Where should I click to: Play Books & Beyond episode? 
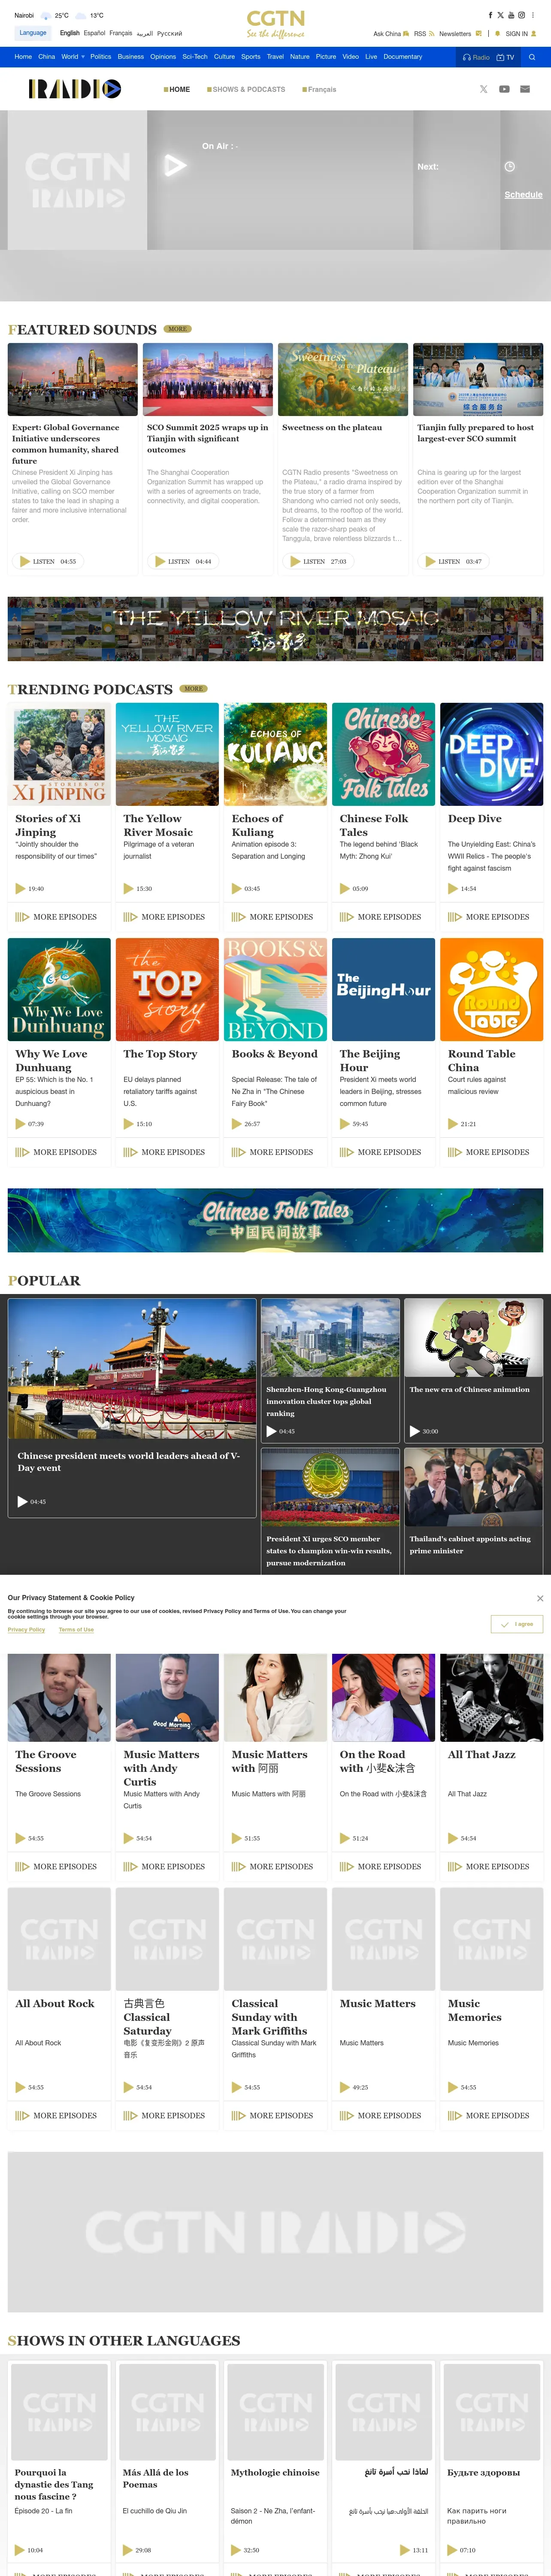(x=237, y=1124)
